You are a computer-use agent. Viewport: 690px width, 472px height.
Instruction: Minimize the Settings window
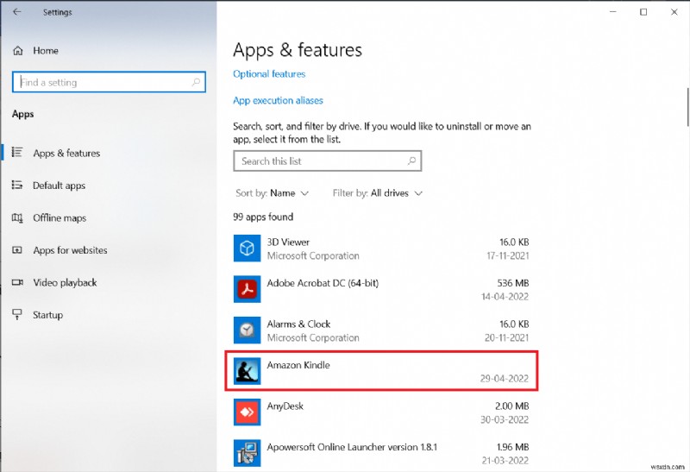tap(612, 12)
